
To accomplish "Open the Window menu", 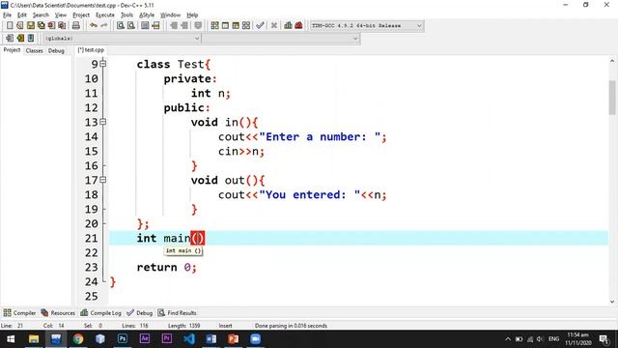I will (170, 15).
